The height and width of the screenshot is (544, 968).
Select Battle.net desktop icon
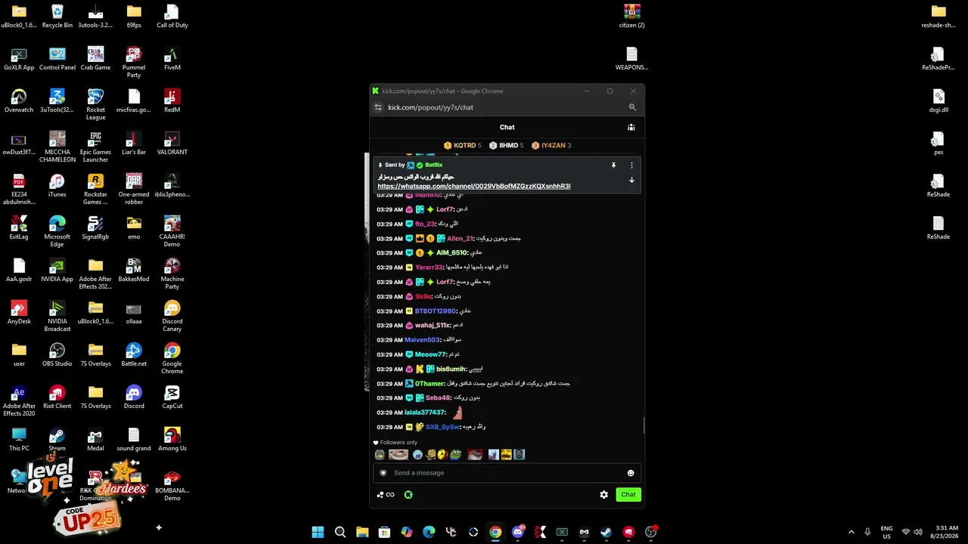pos(134,354)
